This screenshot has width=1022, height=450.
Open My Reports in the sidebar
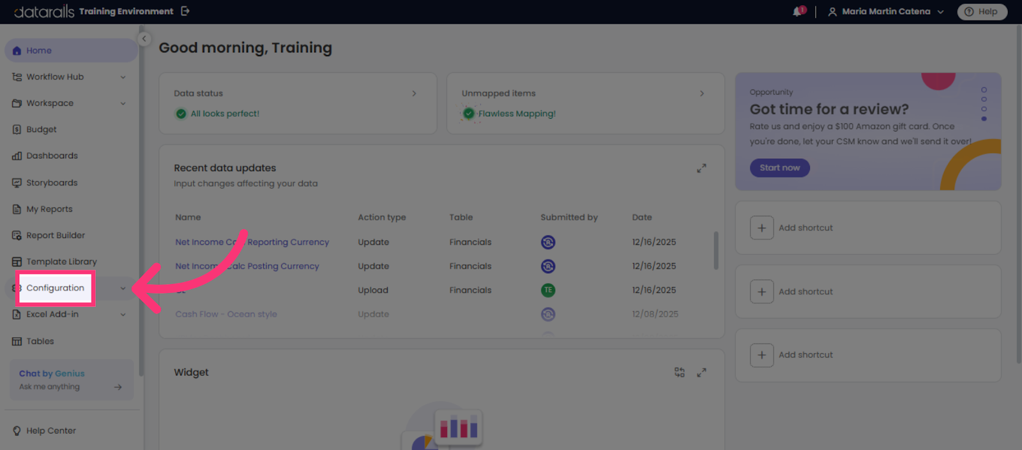(49, 209)
